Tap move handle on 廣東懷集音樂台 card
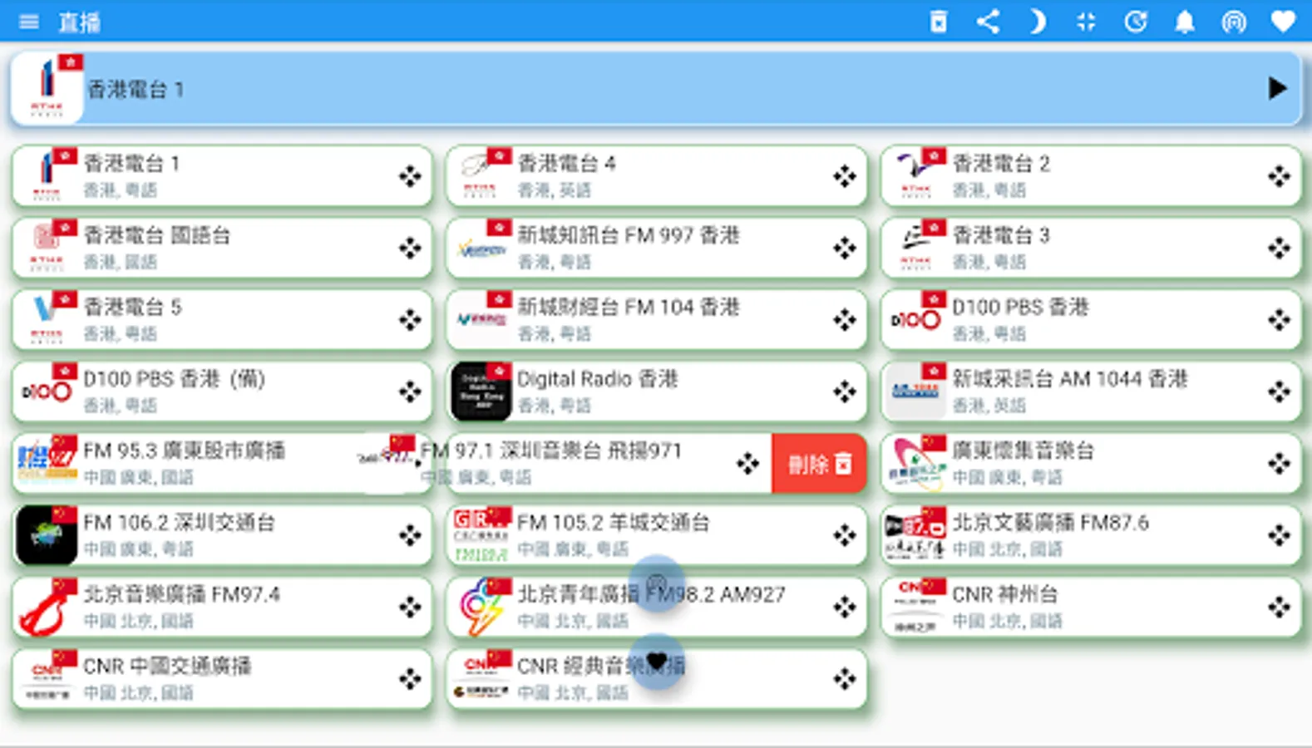Viewport: 1312px width, 748px height. (1279, 464)
